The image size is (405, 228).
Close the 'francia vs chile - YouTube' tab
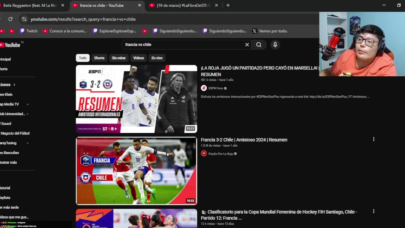139,5
